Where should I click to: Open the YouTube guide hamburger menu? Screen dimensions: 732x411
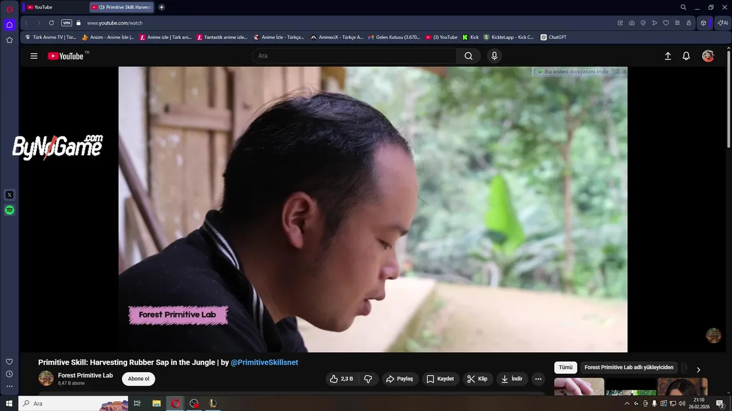tap(34, 56)
